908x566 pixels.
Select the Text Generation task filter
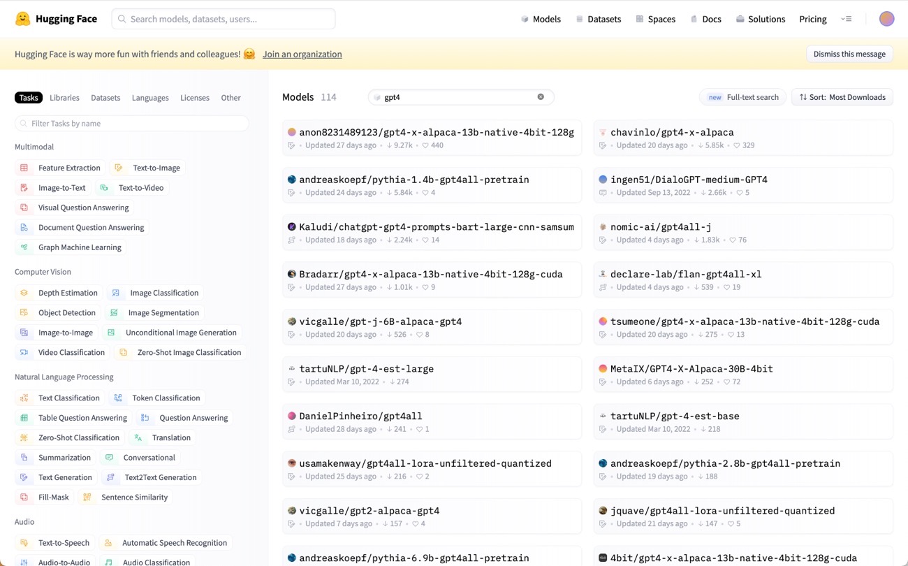click(57, 478)
